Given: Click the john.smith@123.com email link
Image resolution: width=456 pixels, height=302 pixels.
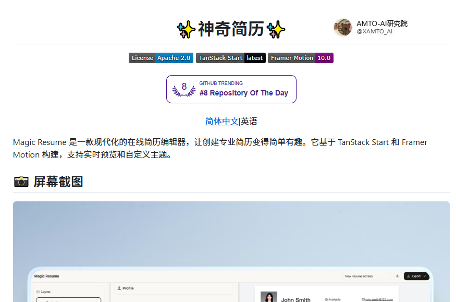Looking at the screenshot, I should click(379, 299).
